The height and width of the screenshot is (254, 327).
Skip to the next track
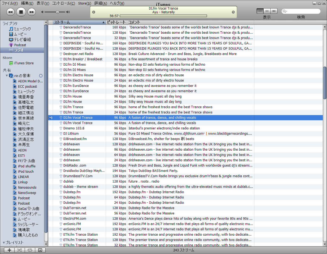[32, 12]
